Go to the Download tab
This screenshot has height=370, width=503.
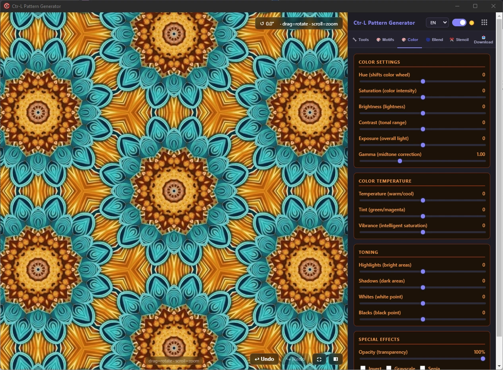[x=484, y=40]
